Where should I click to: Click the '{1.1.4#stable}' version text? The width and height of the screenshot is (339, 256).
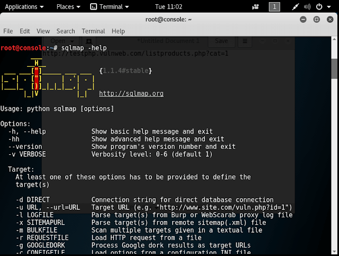click(126, 71)
